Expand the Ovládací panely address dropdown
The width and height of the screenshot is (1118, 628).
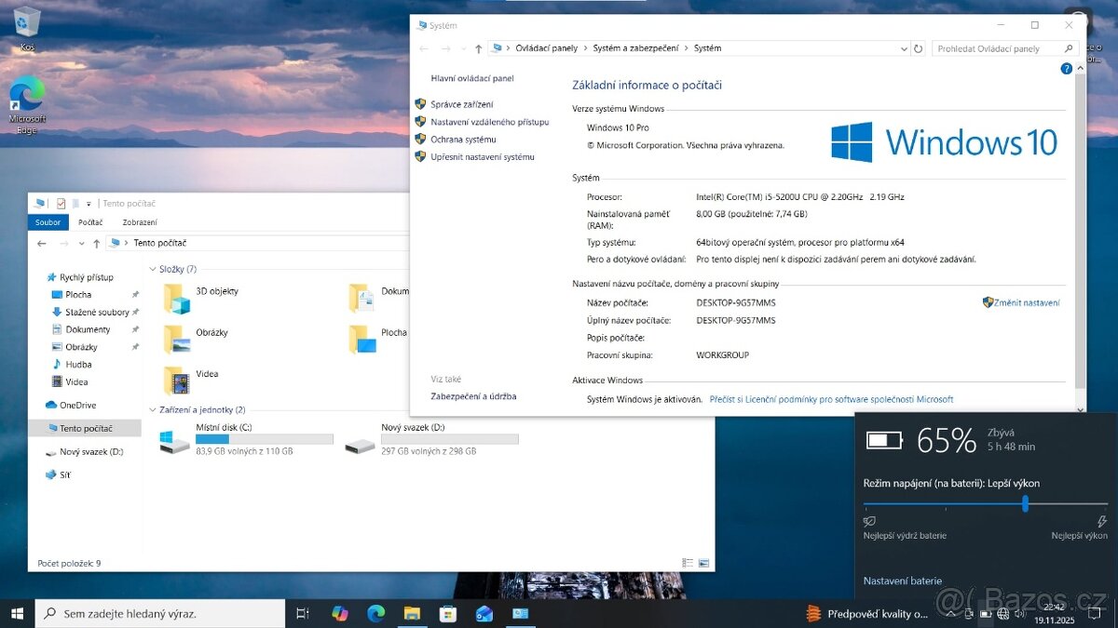pos(903,47)
